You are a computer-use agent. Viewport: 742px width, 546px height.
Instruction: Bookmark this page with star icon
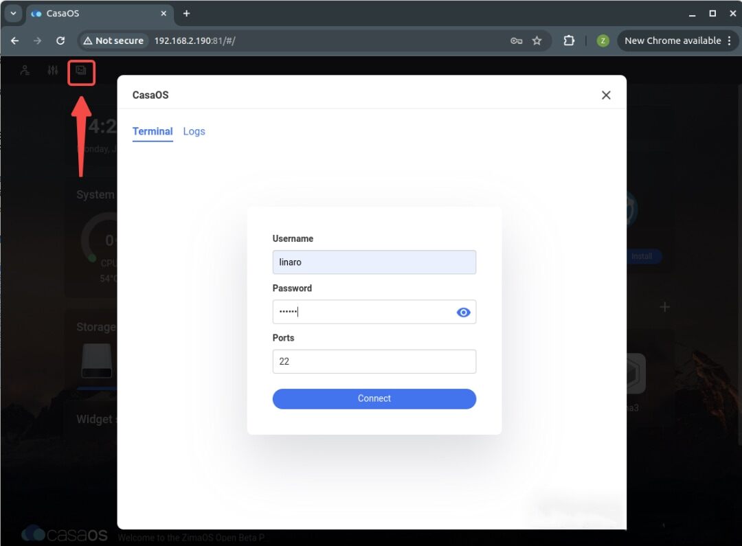(537, 41)
